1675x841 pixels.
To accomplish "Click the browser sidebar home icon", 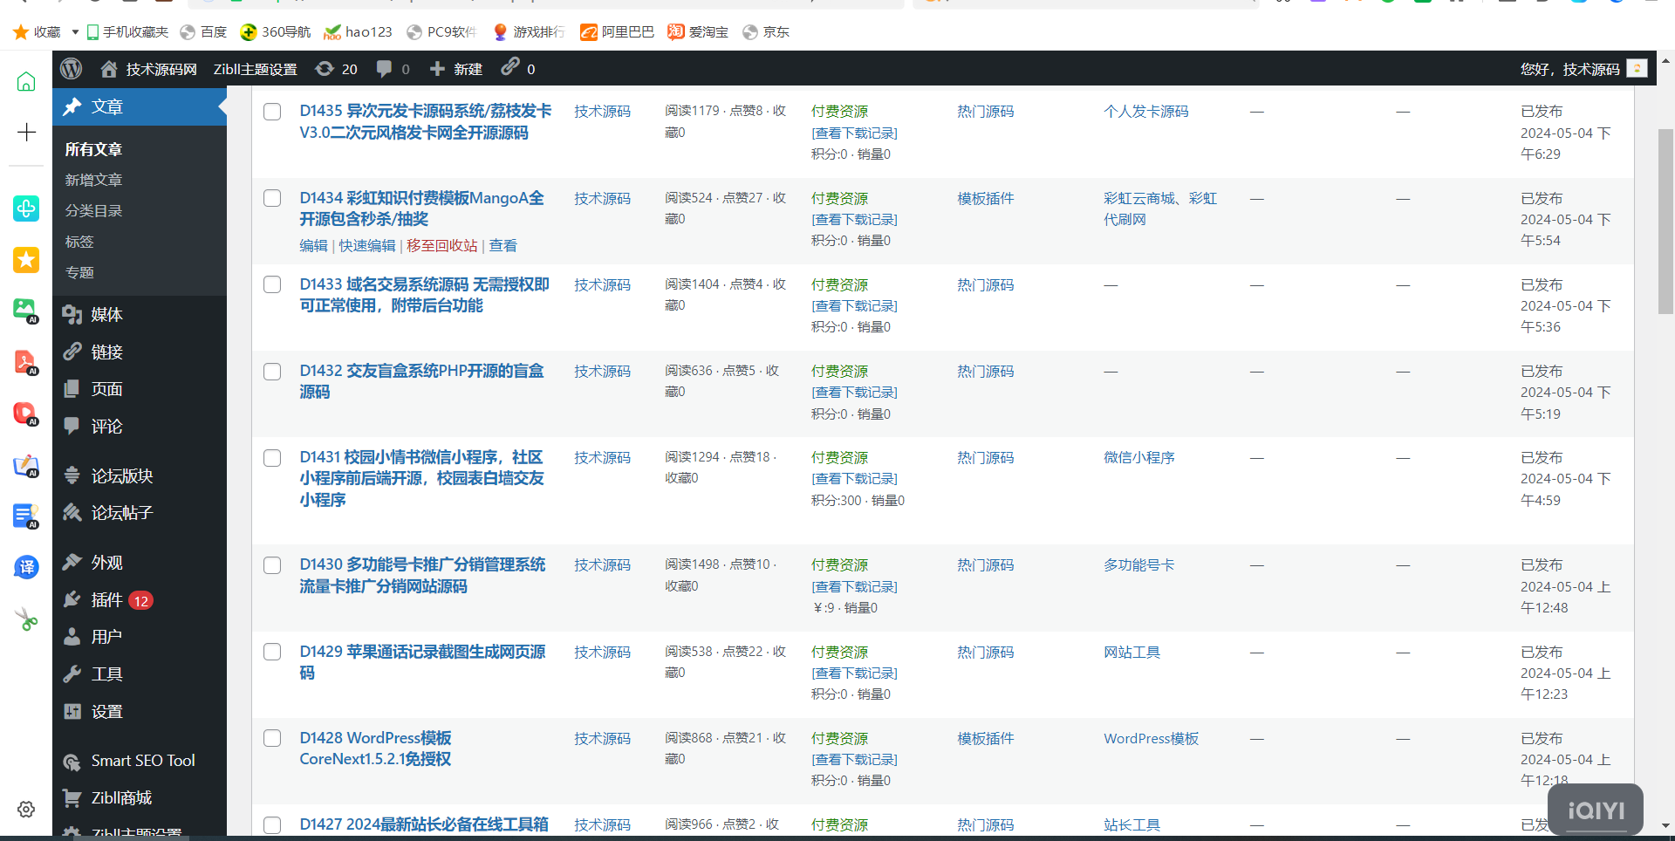I will click(26, 82).
